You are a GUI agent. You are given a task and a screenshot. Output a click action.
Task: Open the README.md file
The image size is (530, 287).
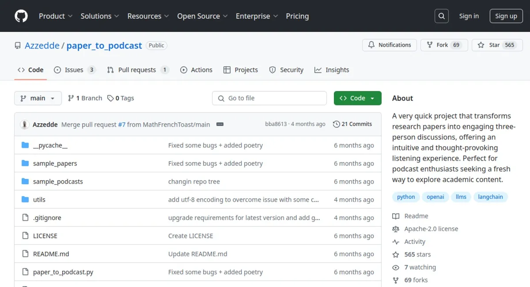click(51, 254)
